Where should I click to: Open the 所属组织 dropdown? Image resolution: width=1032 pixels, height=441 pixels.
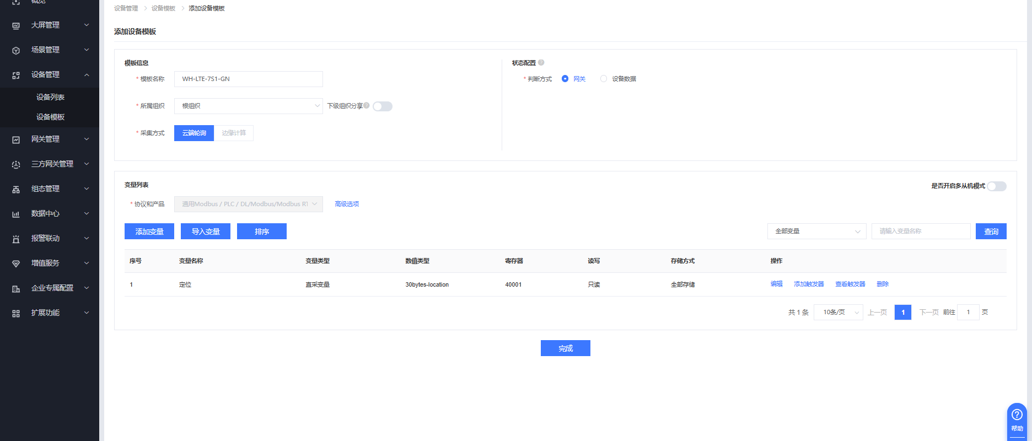pyautogui.click(x=248, y=106)
